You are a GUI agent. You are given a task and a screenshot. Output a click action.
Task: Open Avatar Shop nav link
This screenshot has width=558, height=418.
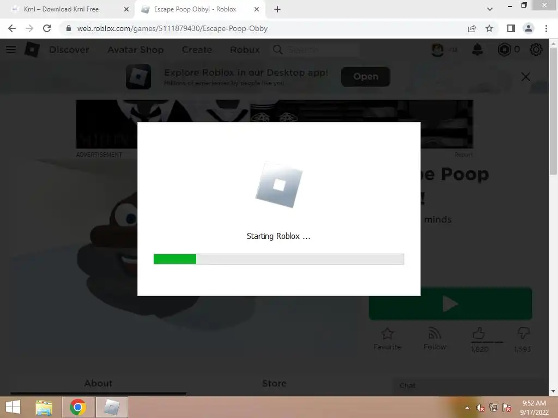pyautogui.click(x=135, y=50)
